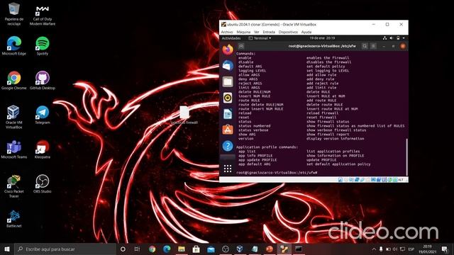This screenshot has height=255, width=454.
Task: Select Spotify desktop shortcut
Action: pyautogui.click(x=43, y=45)
